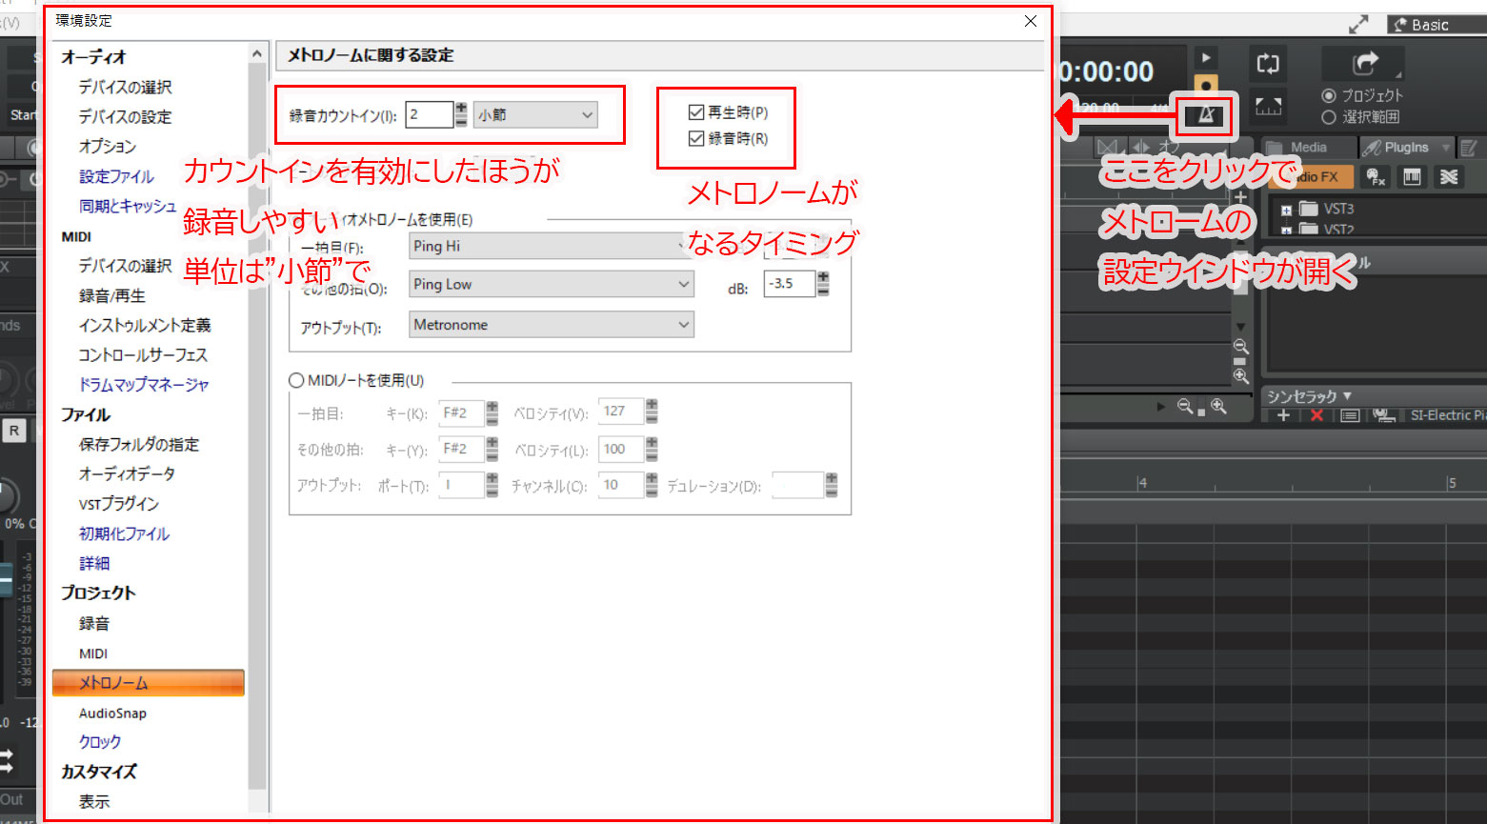Image resolution: width=1487 pixels, height=824 pixels.
Task: Open the virtual keyboard icon next to Audio FX
Action: (x=1412, y=176)
